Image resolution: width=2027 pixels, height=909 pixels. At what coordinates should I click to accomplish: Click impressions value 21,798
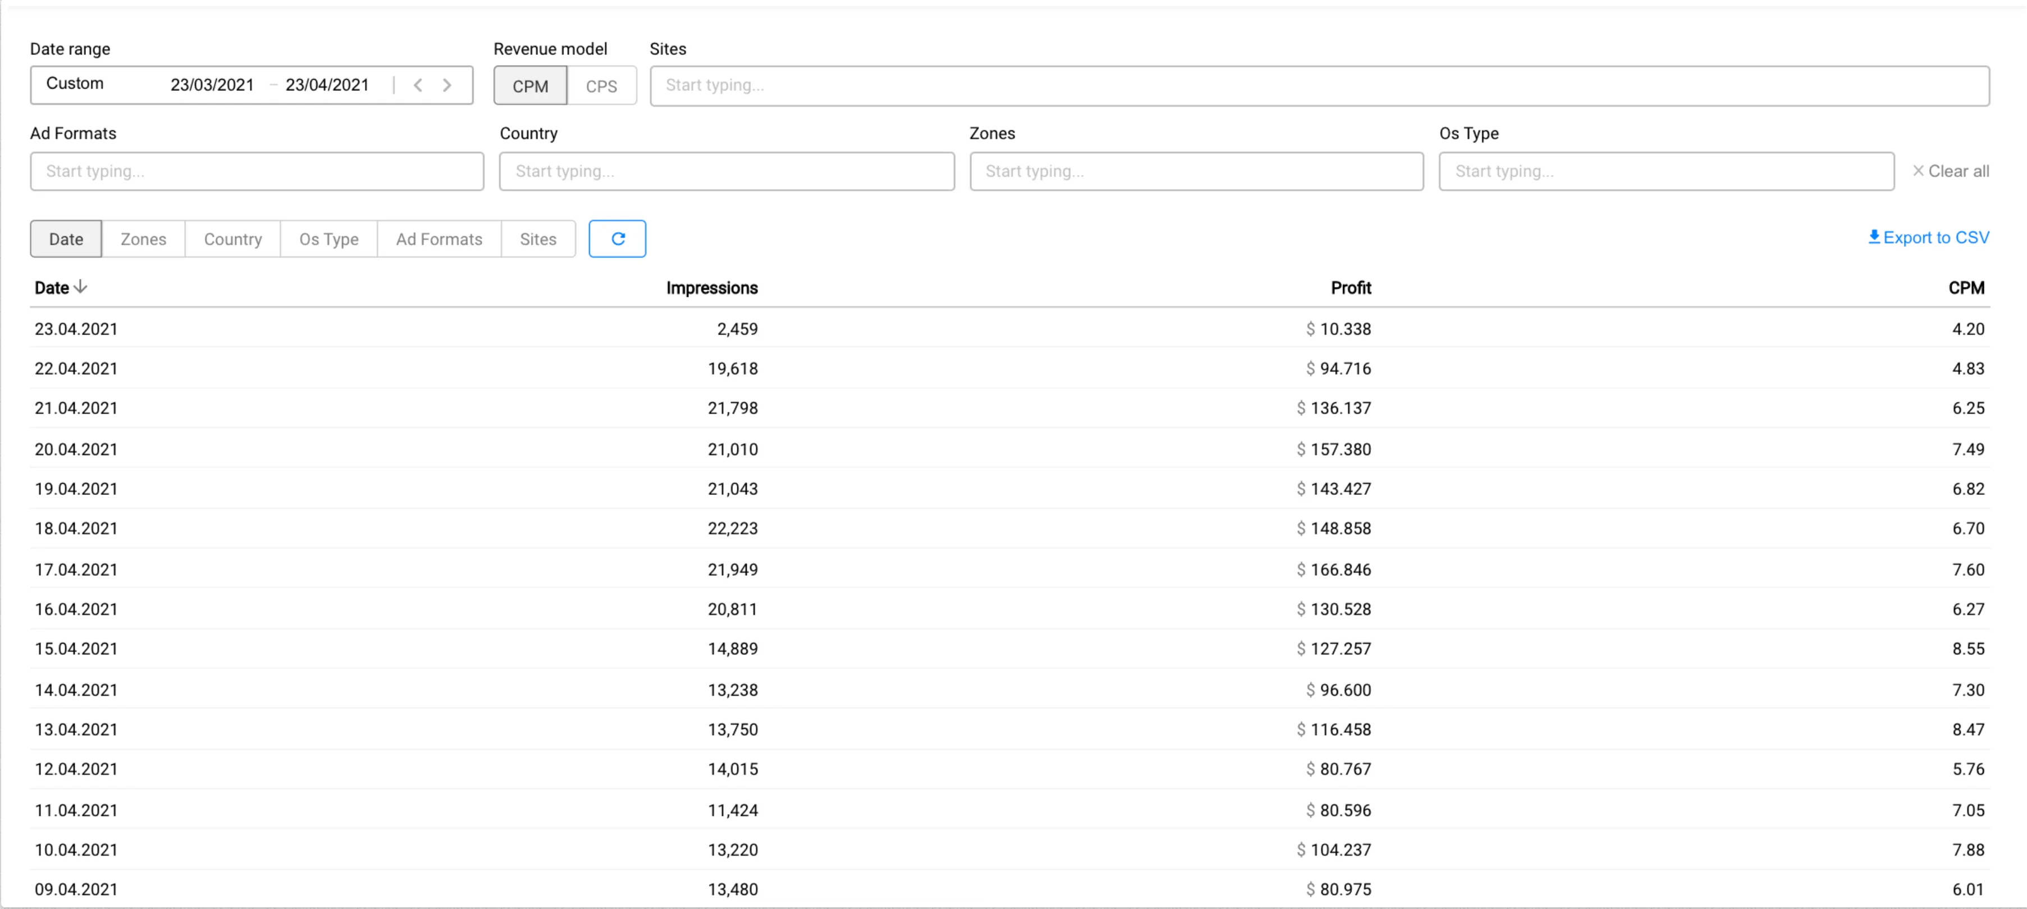(x=733, y=408)
